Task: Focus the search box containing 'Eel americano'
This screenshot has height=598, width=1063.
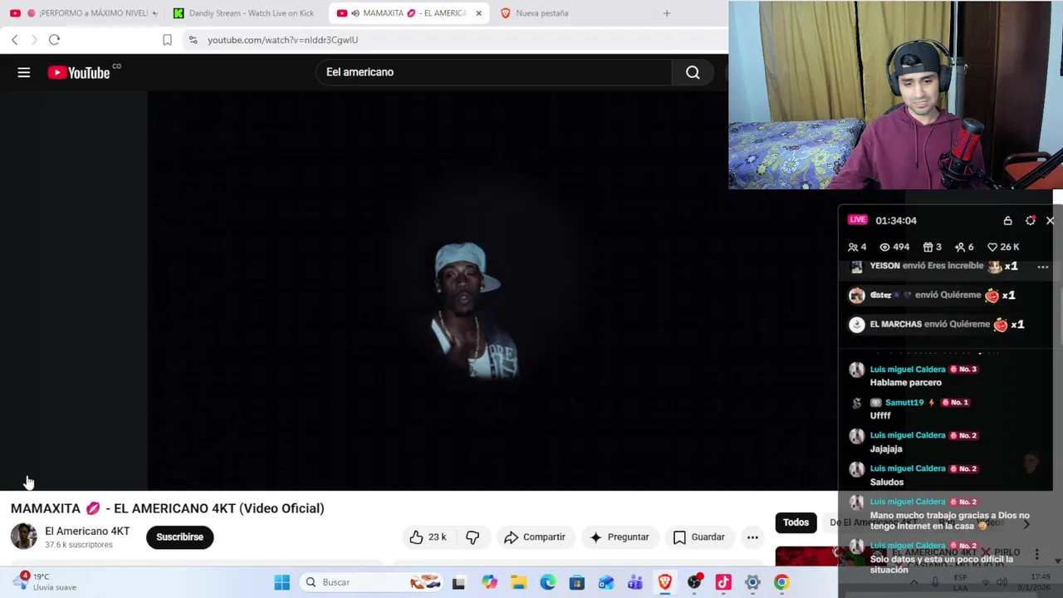Action: point(494,72)
